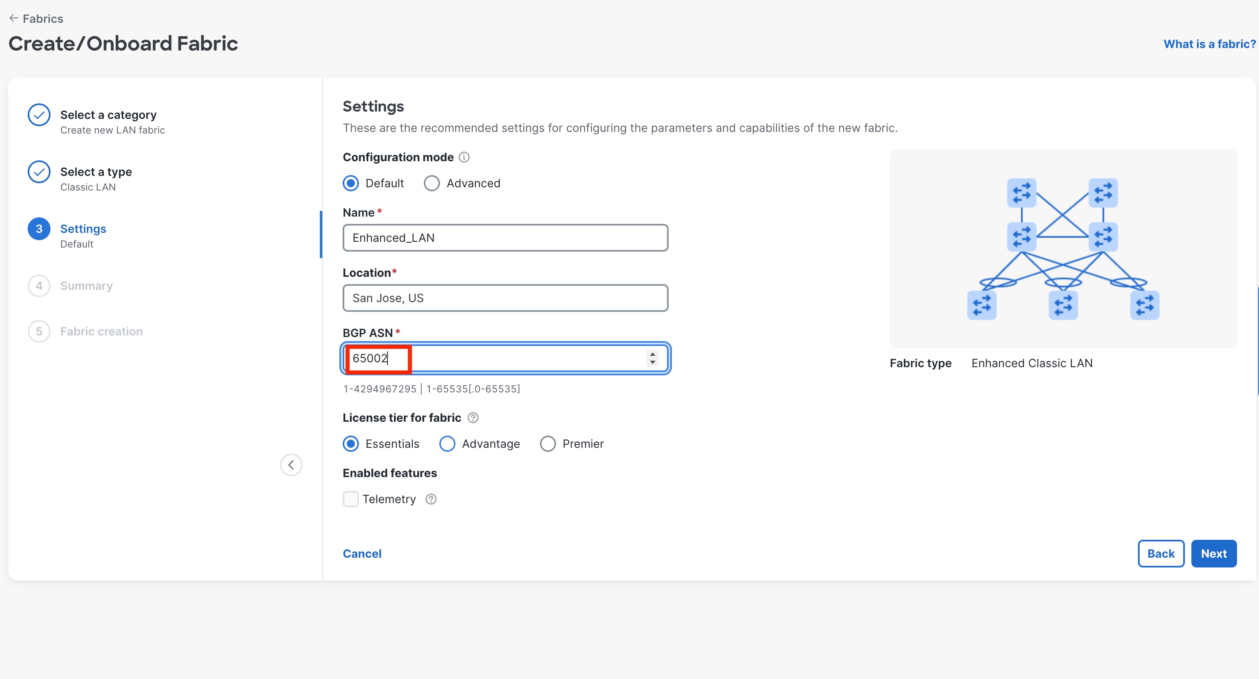Click License tier help question icon

(473, 418)
